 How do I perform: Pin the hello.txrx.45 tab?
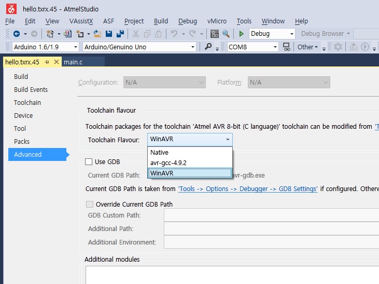click(47, 62)
